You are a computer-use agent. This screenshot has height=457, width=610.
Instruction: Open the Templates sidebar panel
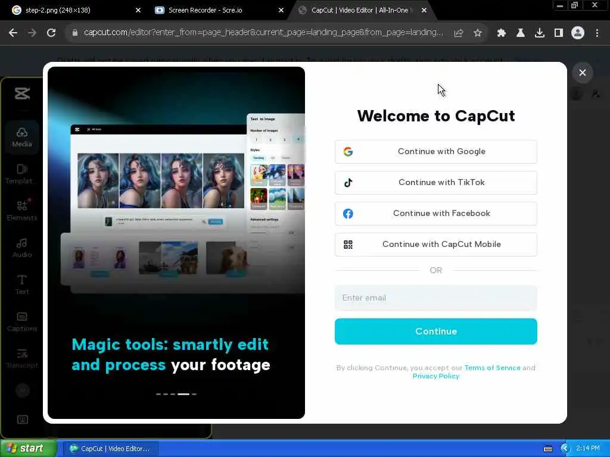[22, 174]
